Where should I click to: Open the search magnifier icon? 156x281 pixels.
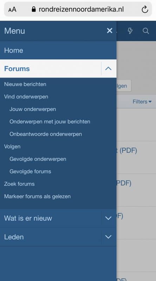click(146, 31)
